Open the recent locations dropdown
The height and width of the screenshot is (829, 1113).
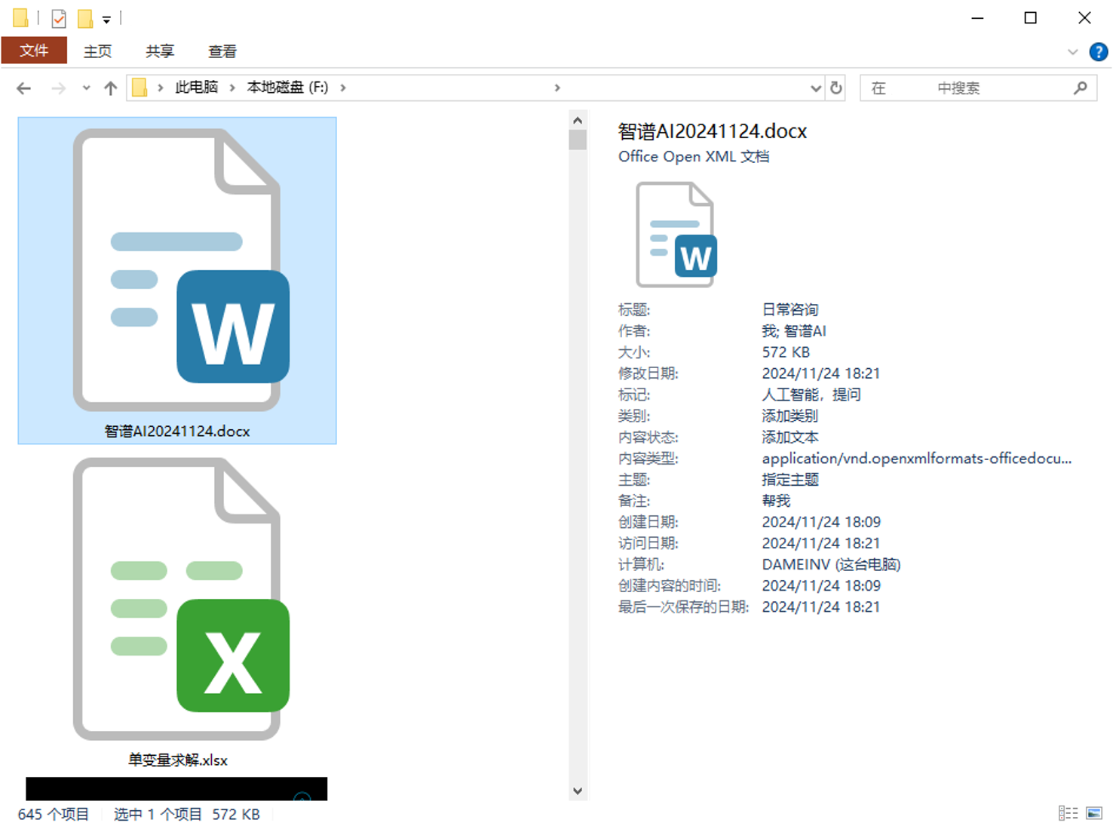(x=86, y=88)
